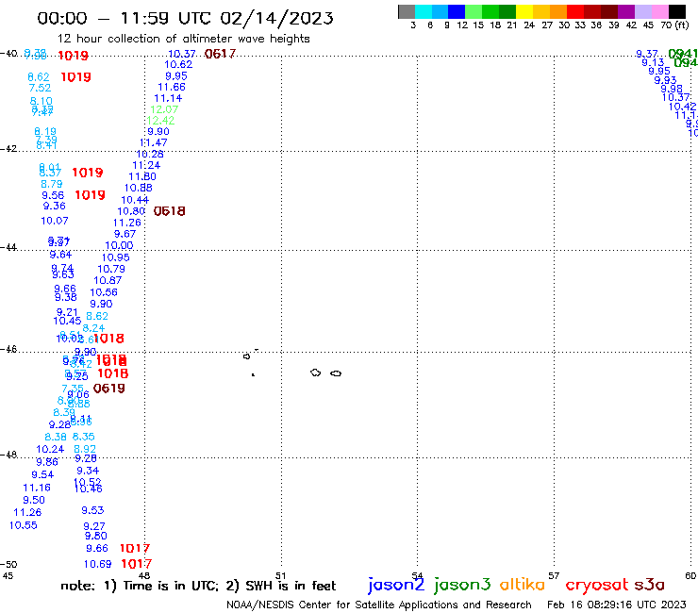This screenshot has height=613, width=698.
Task: Select the 12.42 wave height reading
Action: 160,121
